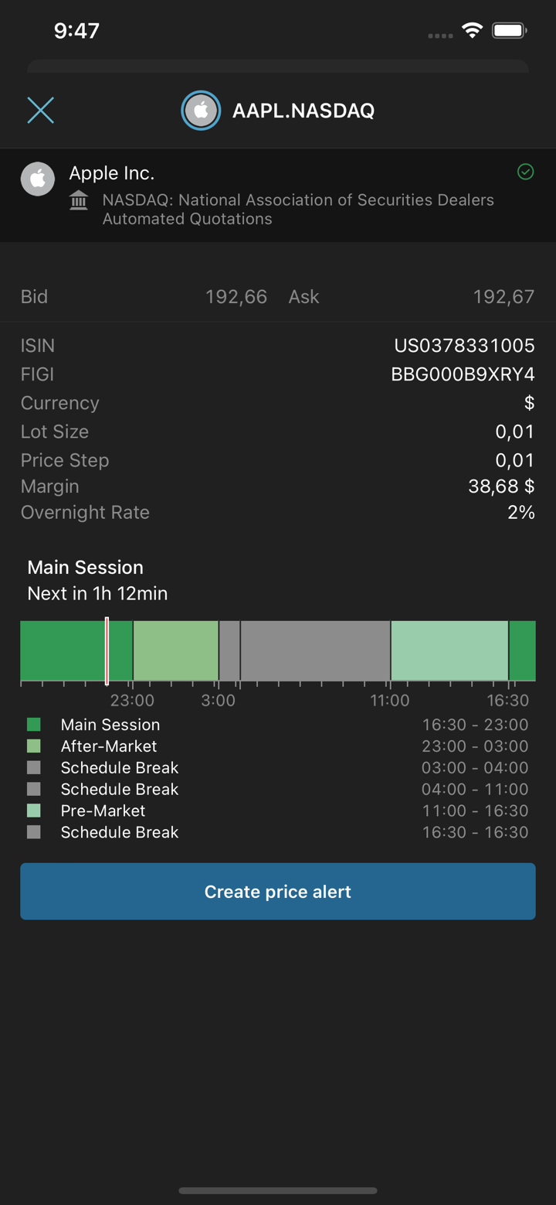556x1205 pixels.
Task: Tap the green verified checkmark icon
Action: click(525, 172)
